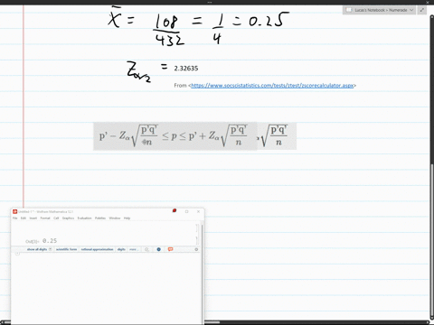Open the Graphics menu in Mathematica
434x325 pixels.
pos(68,218)
